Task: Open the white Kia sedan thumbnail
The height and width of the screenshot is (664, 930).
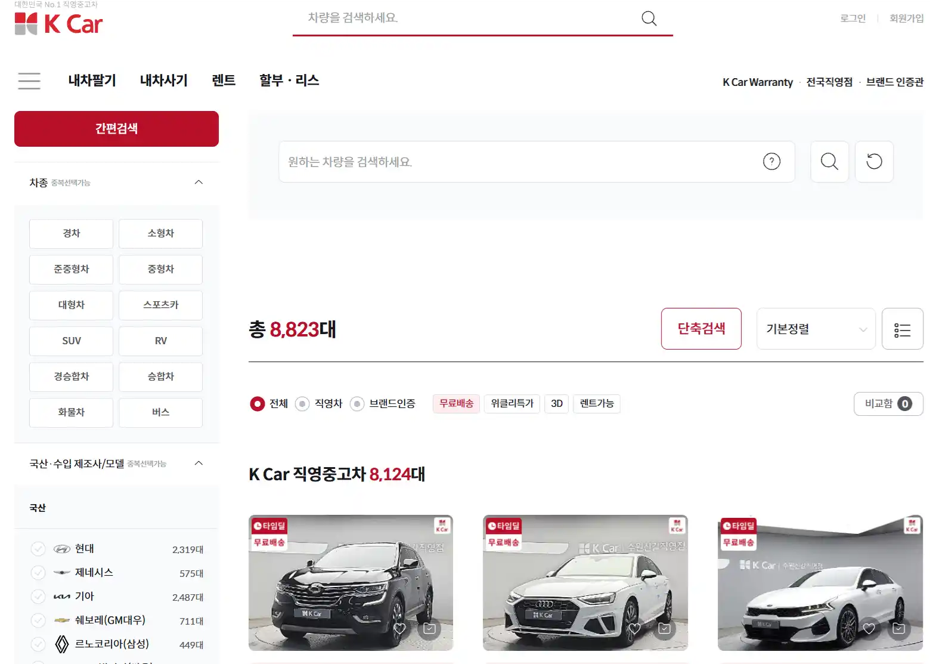Action: click(x=820, y=583)
